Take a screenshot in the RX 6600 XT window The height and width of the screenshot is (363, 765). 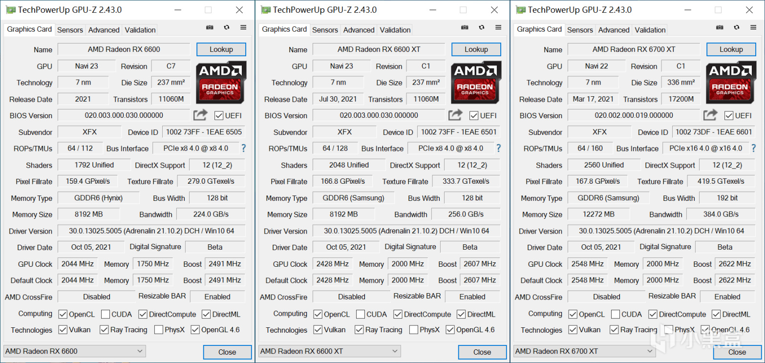click(x=465, y=28)
